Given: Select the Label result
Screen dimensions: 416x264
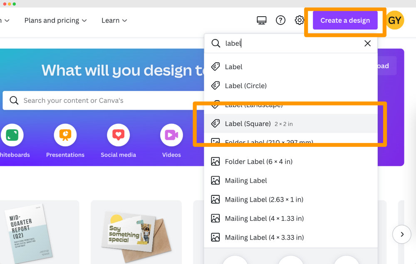Looking at the screenshot, I should [291, 67].
